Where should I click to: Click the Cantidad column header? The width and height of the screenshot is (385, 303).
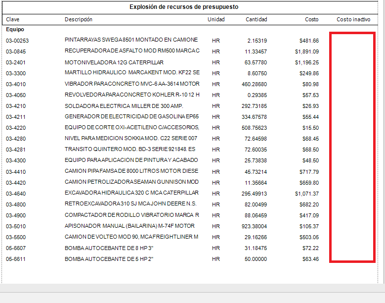pos(256,19)
